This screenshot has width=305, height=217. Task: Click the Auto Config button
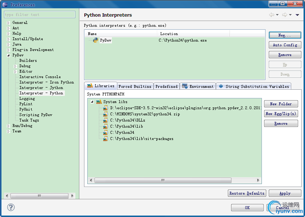(285, 45)
